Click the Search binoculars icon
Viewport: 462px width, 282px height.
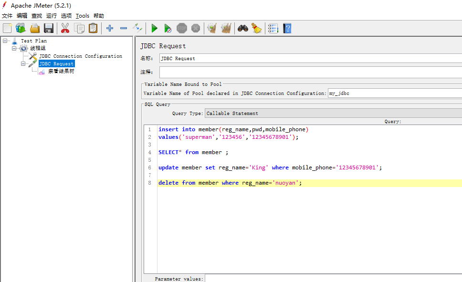tap(243, 28)
